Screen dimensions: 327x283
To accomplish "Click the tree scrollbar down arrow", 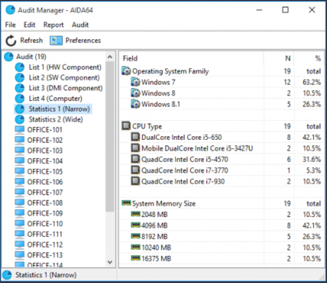I will coord(110,262).
